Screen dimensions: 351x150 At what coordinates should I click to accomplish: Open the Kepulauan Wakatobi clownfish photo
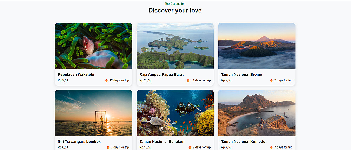click(x=93, y=46)
